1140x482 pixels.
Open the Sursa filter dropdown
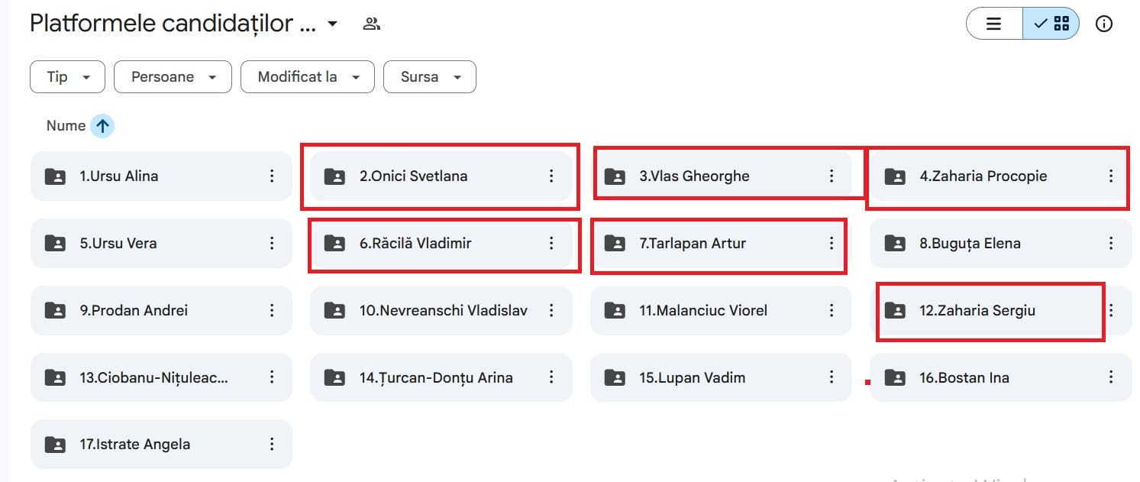click(x=429, y=77)
